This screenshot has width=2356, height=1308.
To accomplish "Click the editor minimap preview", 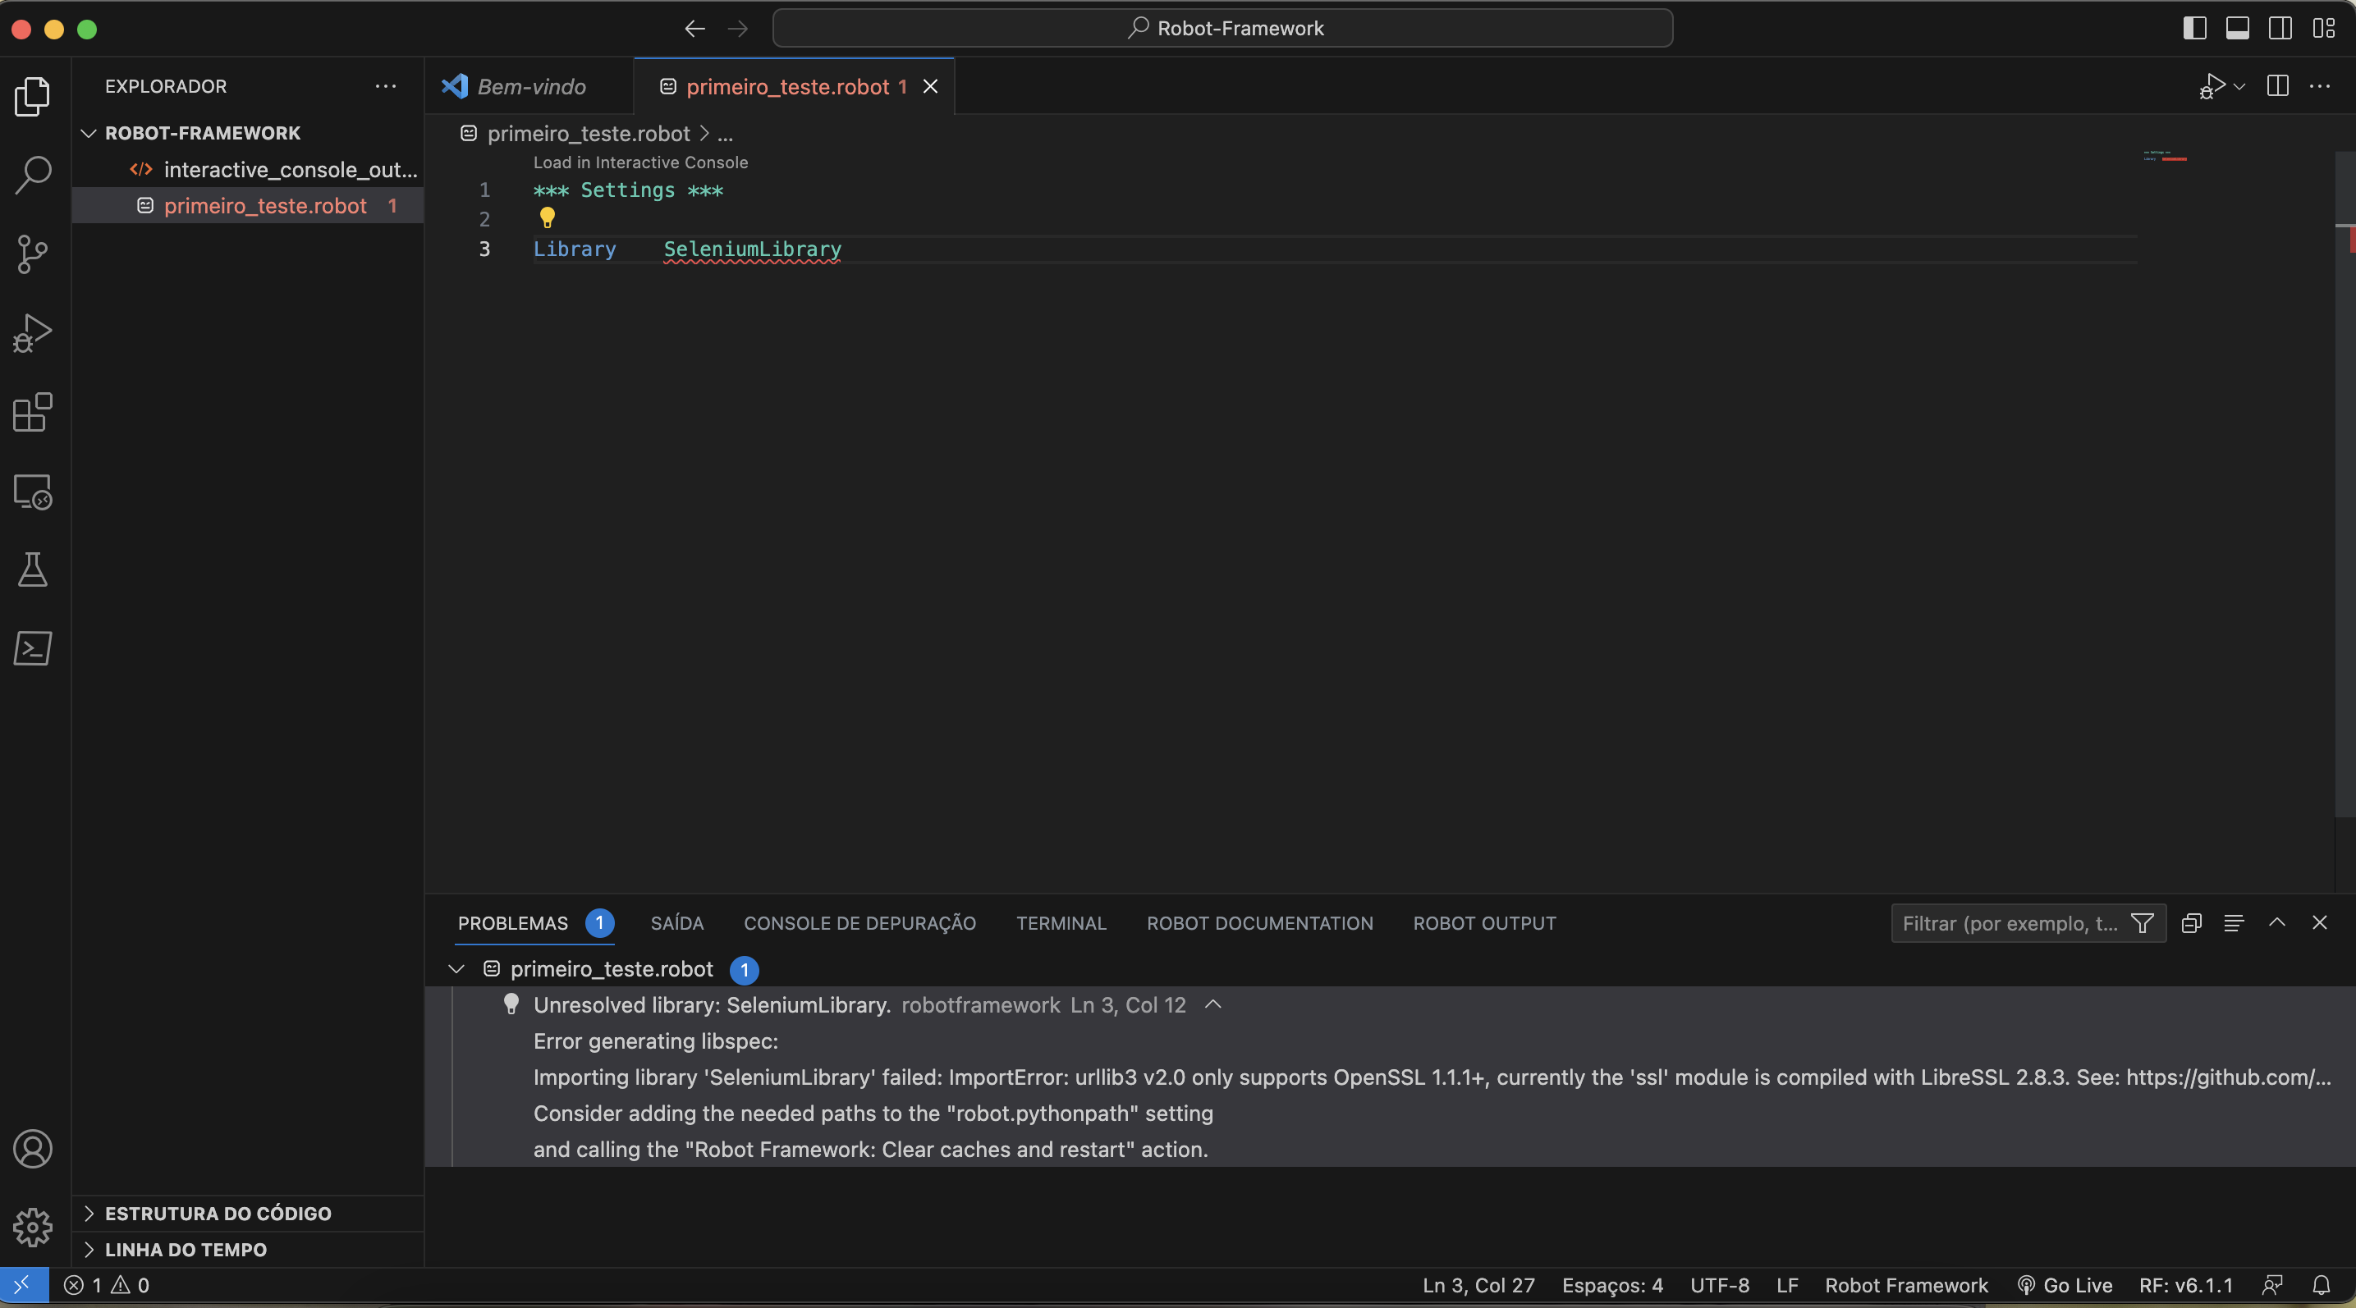I will click(2164, 158).
